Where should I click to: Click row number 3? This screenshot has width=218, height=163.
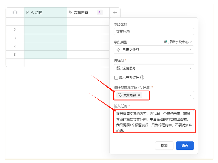pos(15,38)
